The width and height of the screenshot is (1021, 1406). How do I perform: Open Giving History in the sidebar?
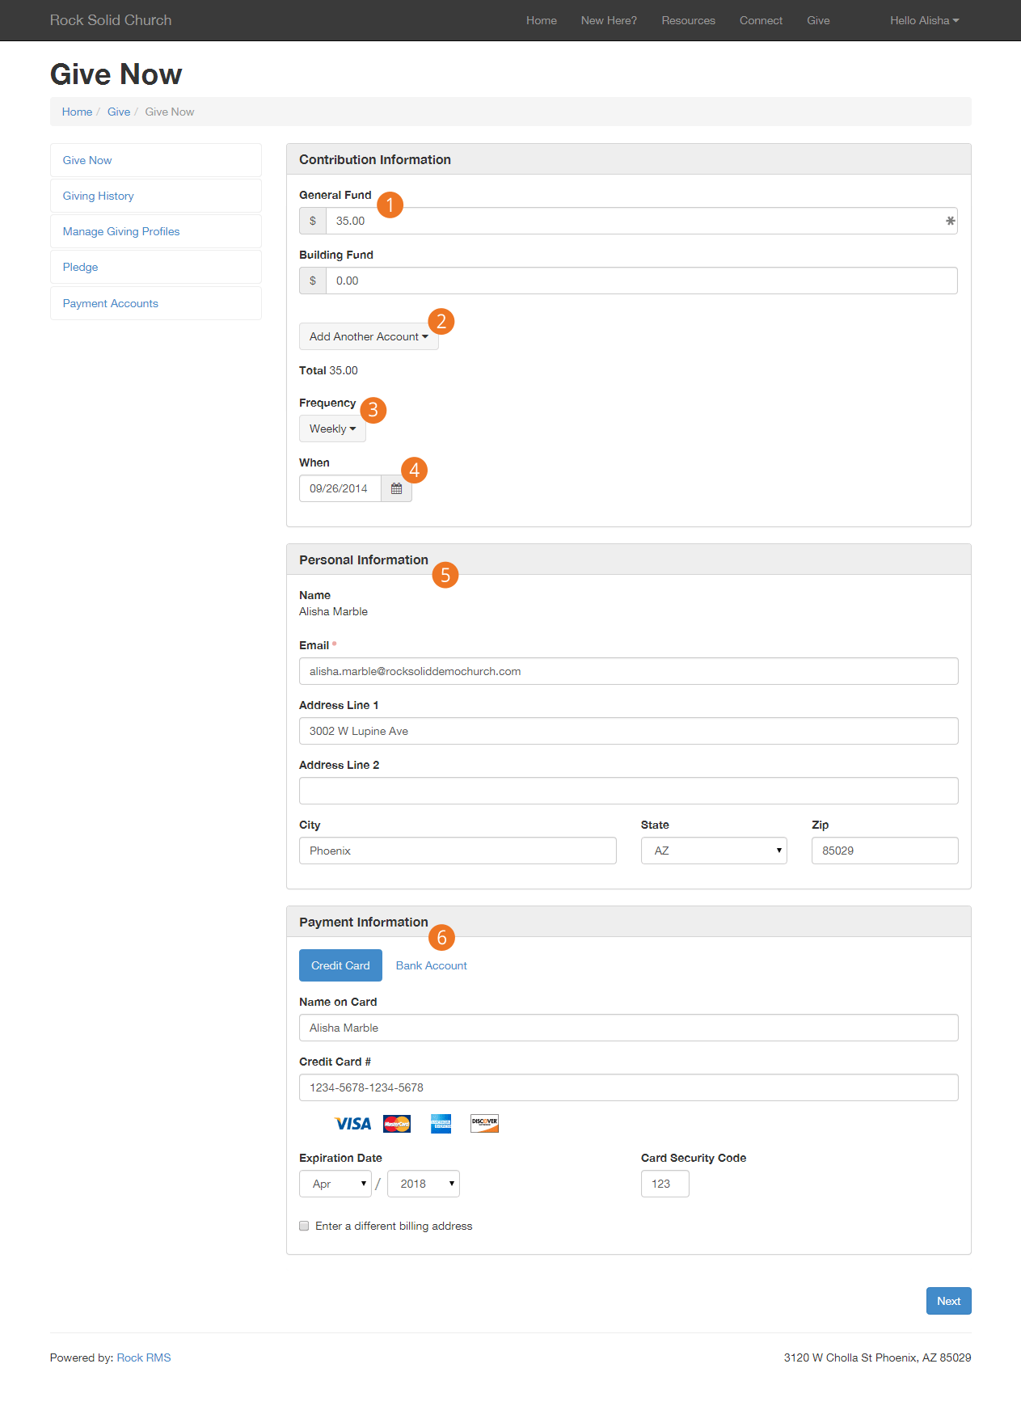tap(99, 196)
